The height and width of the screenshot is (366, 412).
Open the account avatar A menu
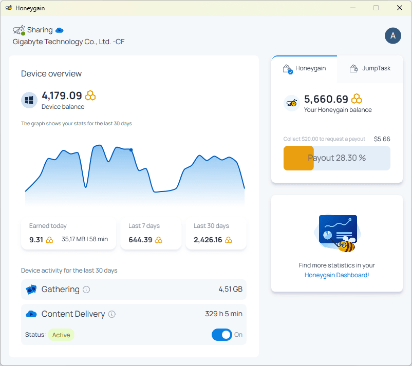[x=393, y=36]
